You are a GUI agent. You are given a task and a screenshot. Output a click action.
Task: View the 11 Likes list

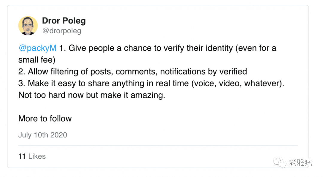[32, 156]
